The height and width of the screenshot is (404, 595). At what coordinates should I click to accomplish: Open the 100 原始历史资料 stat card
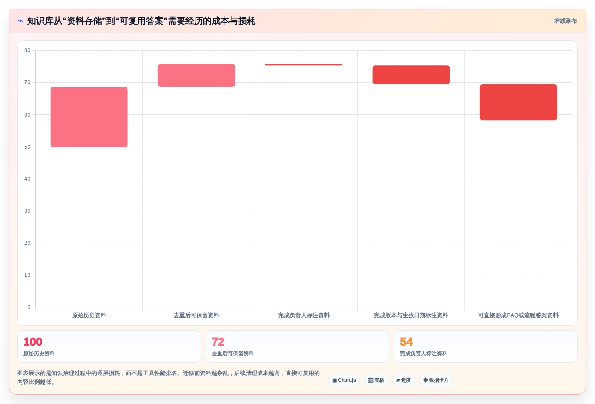(x=109, y=347)
